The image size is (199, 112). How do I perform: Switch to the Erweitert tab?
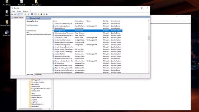pyautogui.click(x=30, y=75)
